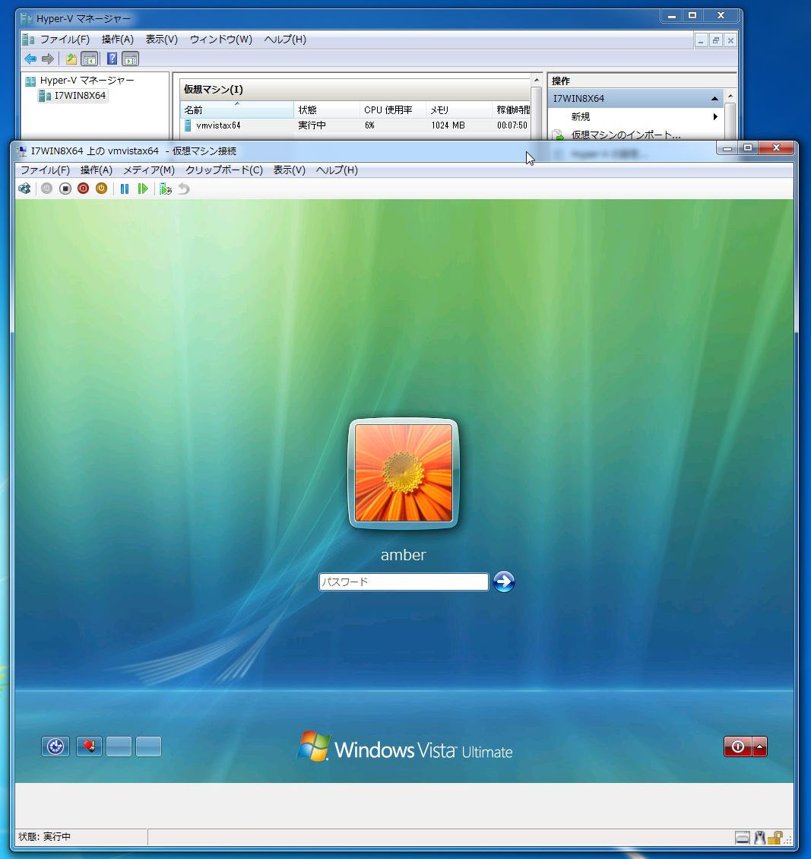
Task: Shut down the VM using the red power icon
Action: point(84,189)
